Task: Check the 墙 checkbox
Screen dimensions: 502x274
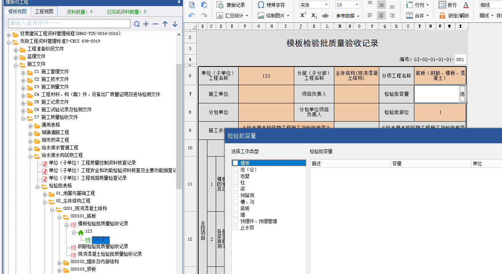Action: click(x=235, y=214)
